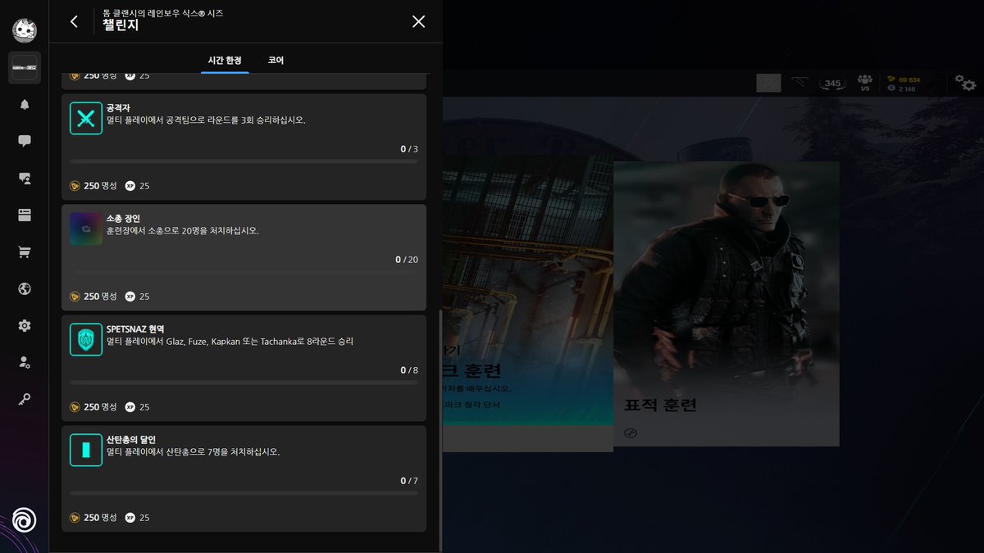Click the '0 / 8' progress count

coord(409,370)
